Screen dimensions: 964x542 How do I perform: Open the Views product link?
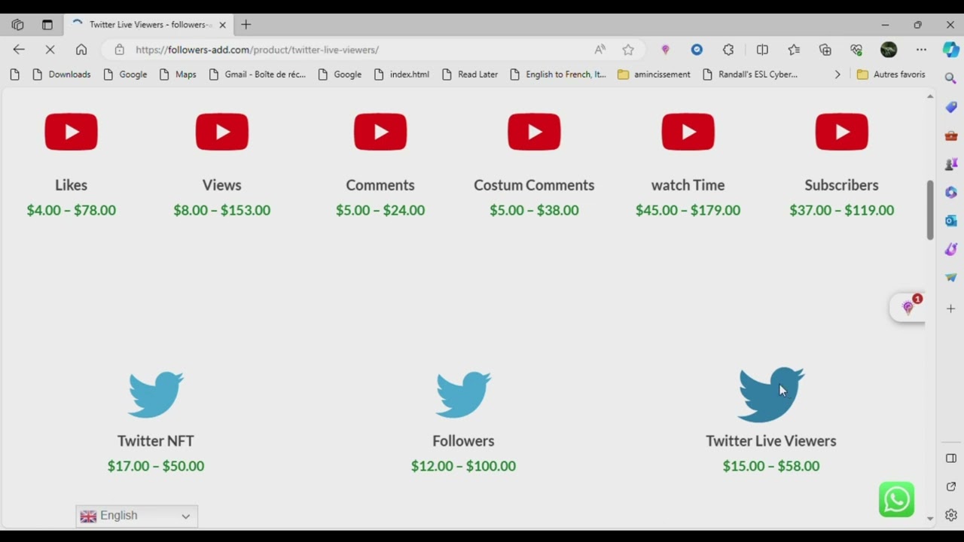coord(221,185)
